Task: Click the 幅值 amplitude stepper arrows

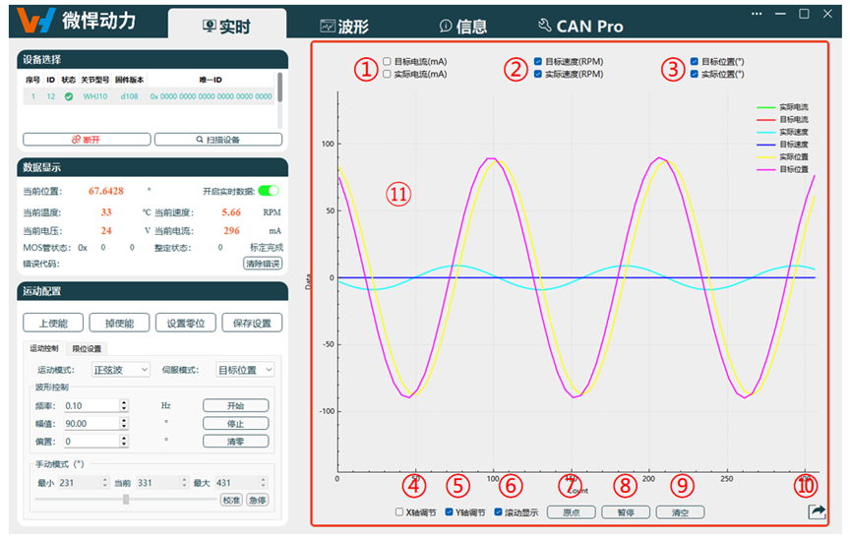Action: [124, 423]
